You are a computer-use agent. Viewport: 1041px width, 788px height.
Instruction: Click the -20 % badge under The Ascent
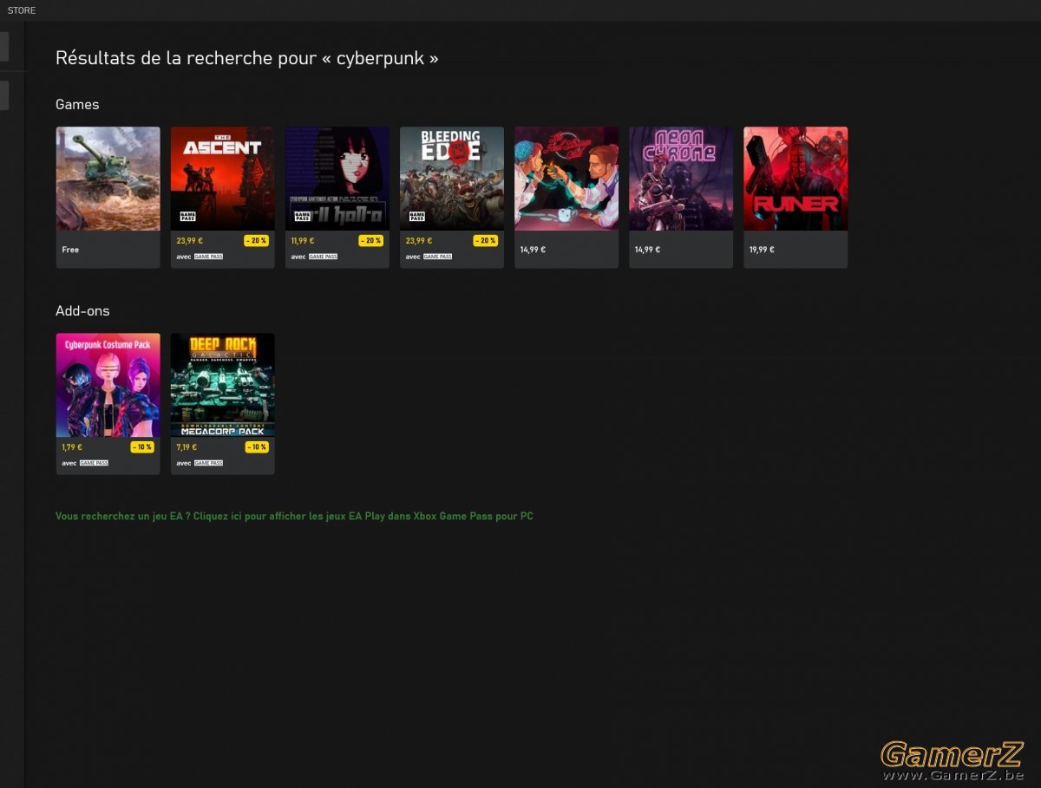click(256, 241)
